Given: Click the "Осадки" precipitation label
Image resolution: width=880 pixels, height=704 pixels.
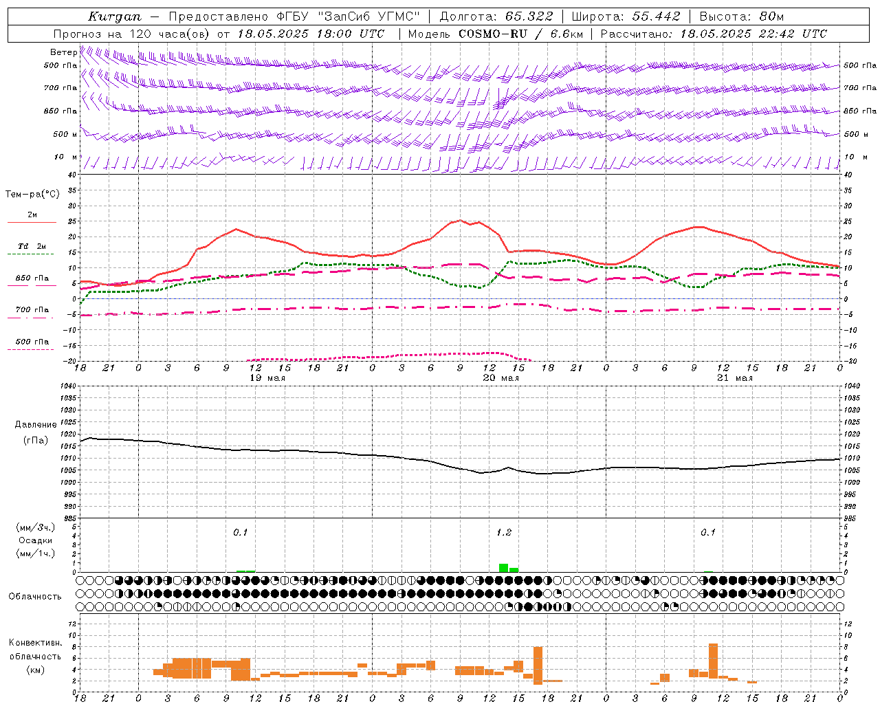Looking at the screenshot, I should coord(35,540).
